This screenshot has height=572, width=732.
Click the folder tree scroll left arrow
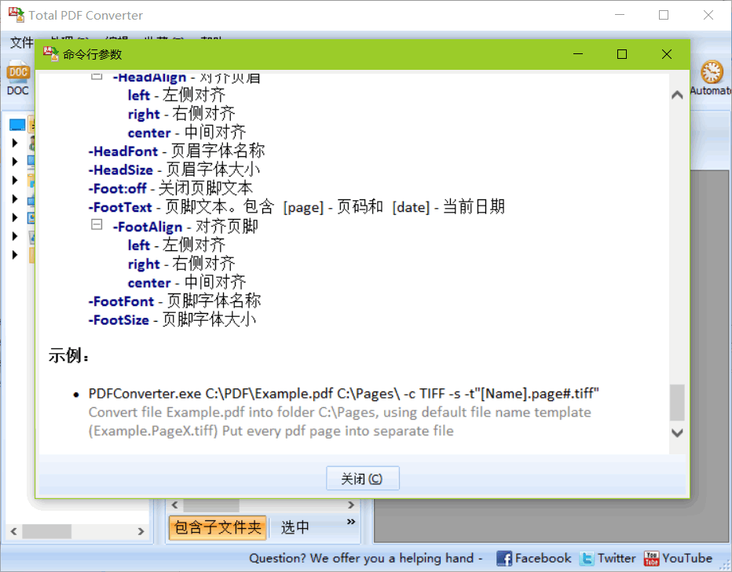tap(13, 531)
